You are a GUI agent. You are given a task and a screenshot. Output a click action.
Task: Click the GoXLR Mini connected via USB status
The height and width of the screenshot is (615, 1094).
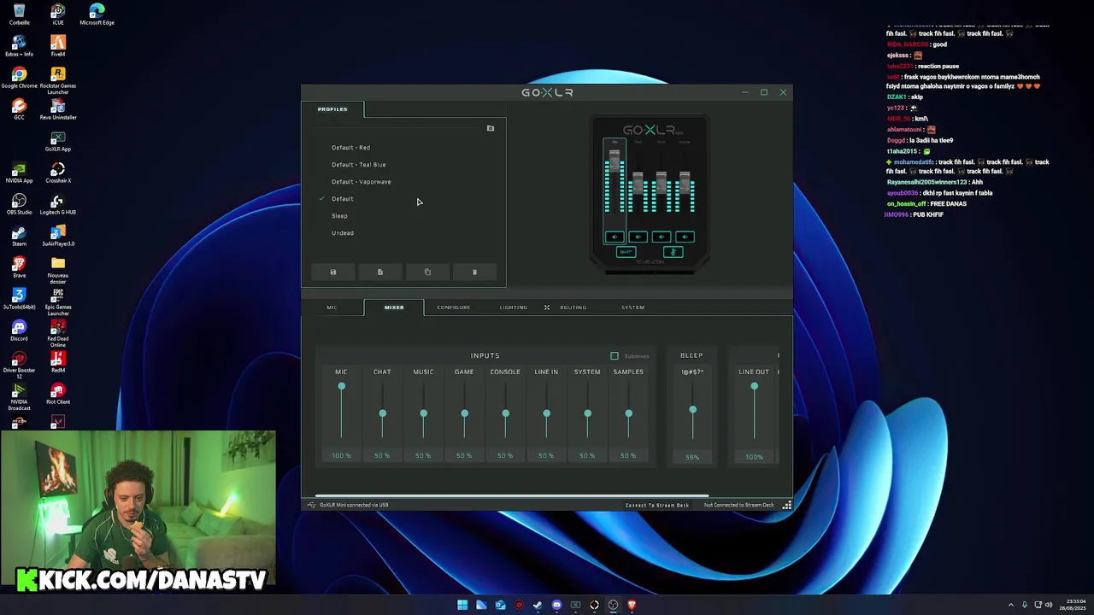pos(354,505)
